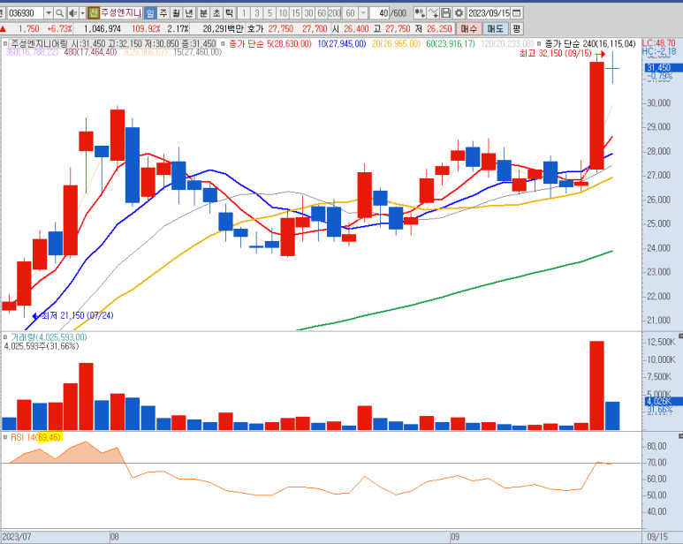Click the 09/15 date label on timeline
This screenshot has height=544, width=683.
[657, 537]
